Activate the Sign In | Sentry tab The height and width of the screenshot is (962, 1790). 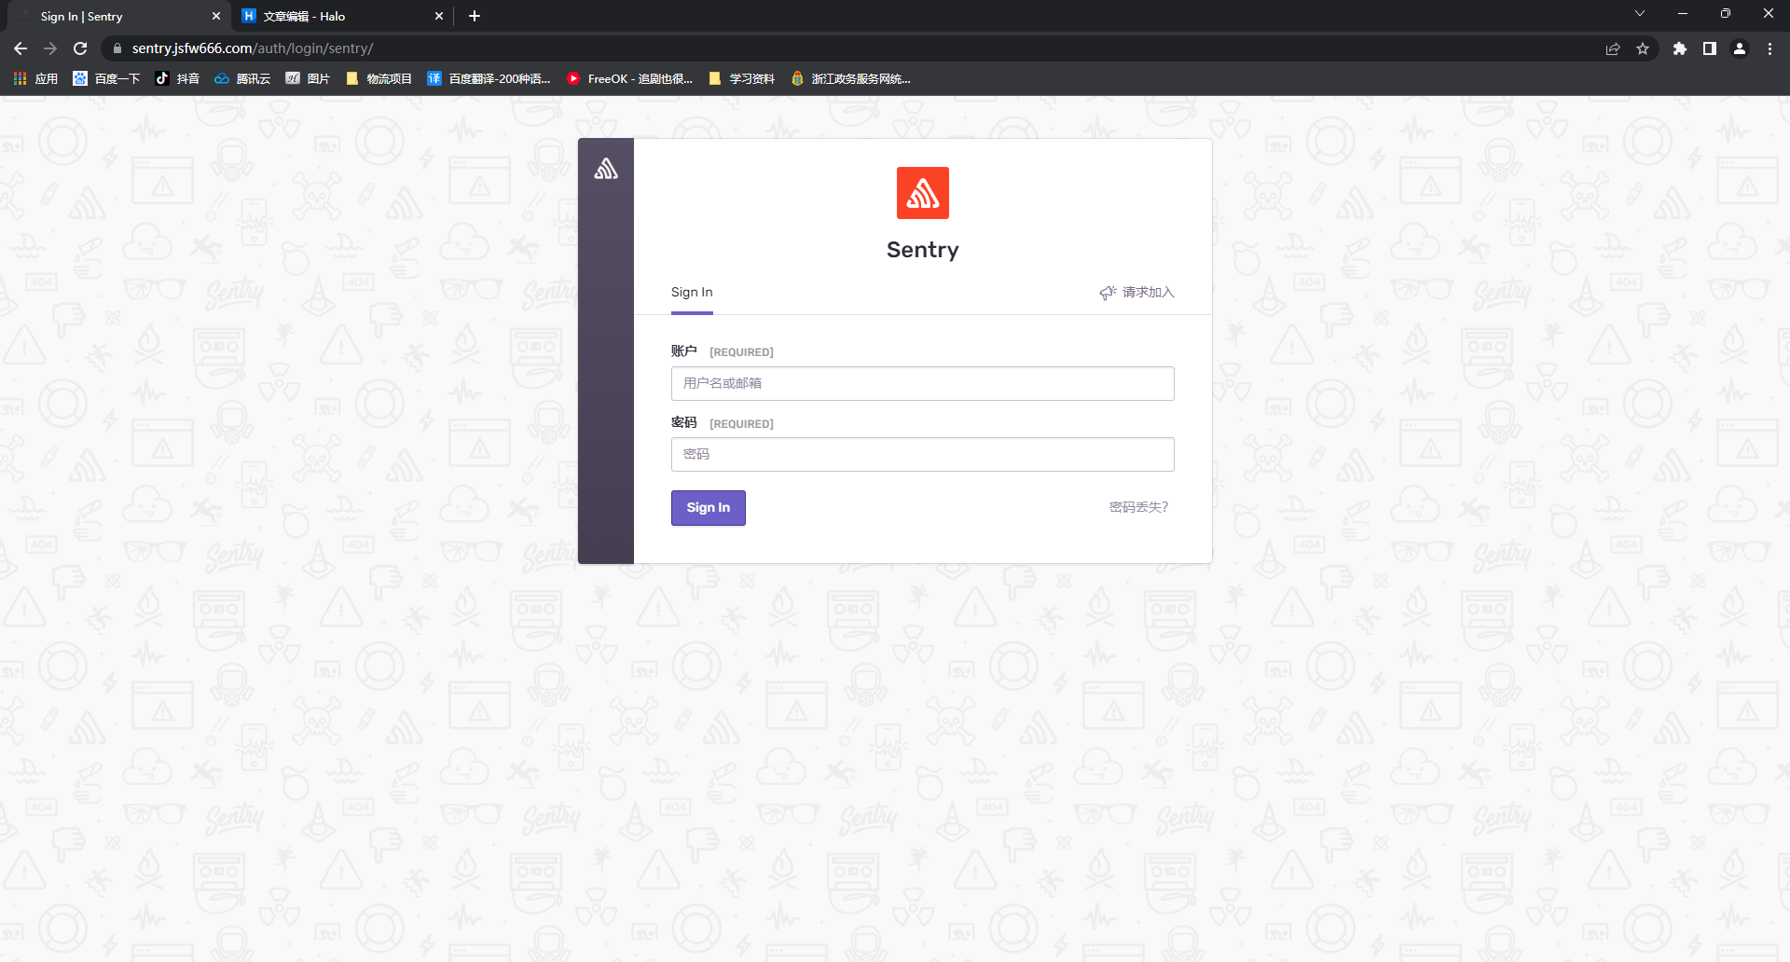(117, 16)
